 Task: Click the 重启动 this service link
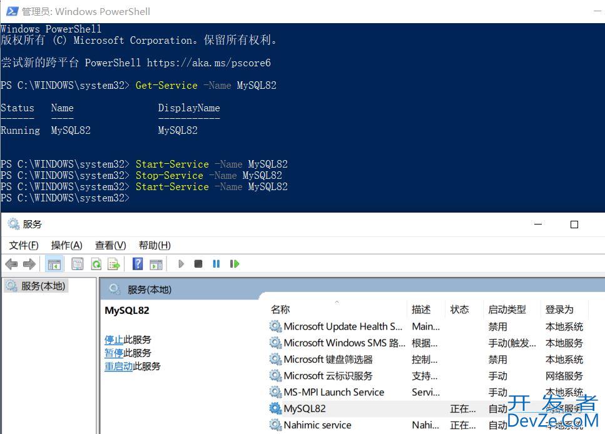coord(118,366)
